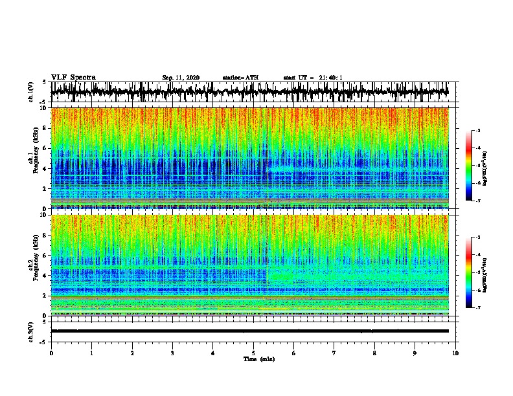Click the "ch.3(V)" axis label
This screenshot has height=396, width=513.
pyautogui.click(x=31, y=332)
